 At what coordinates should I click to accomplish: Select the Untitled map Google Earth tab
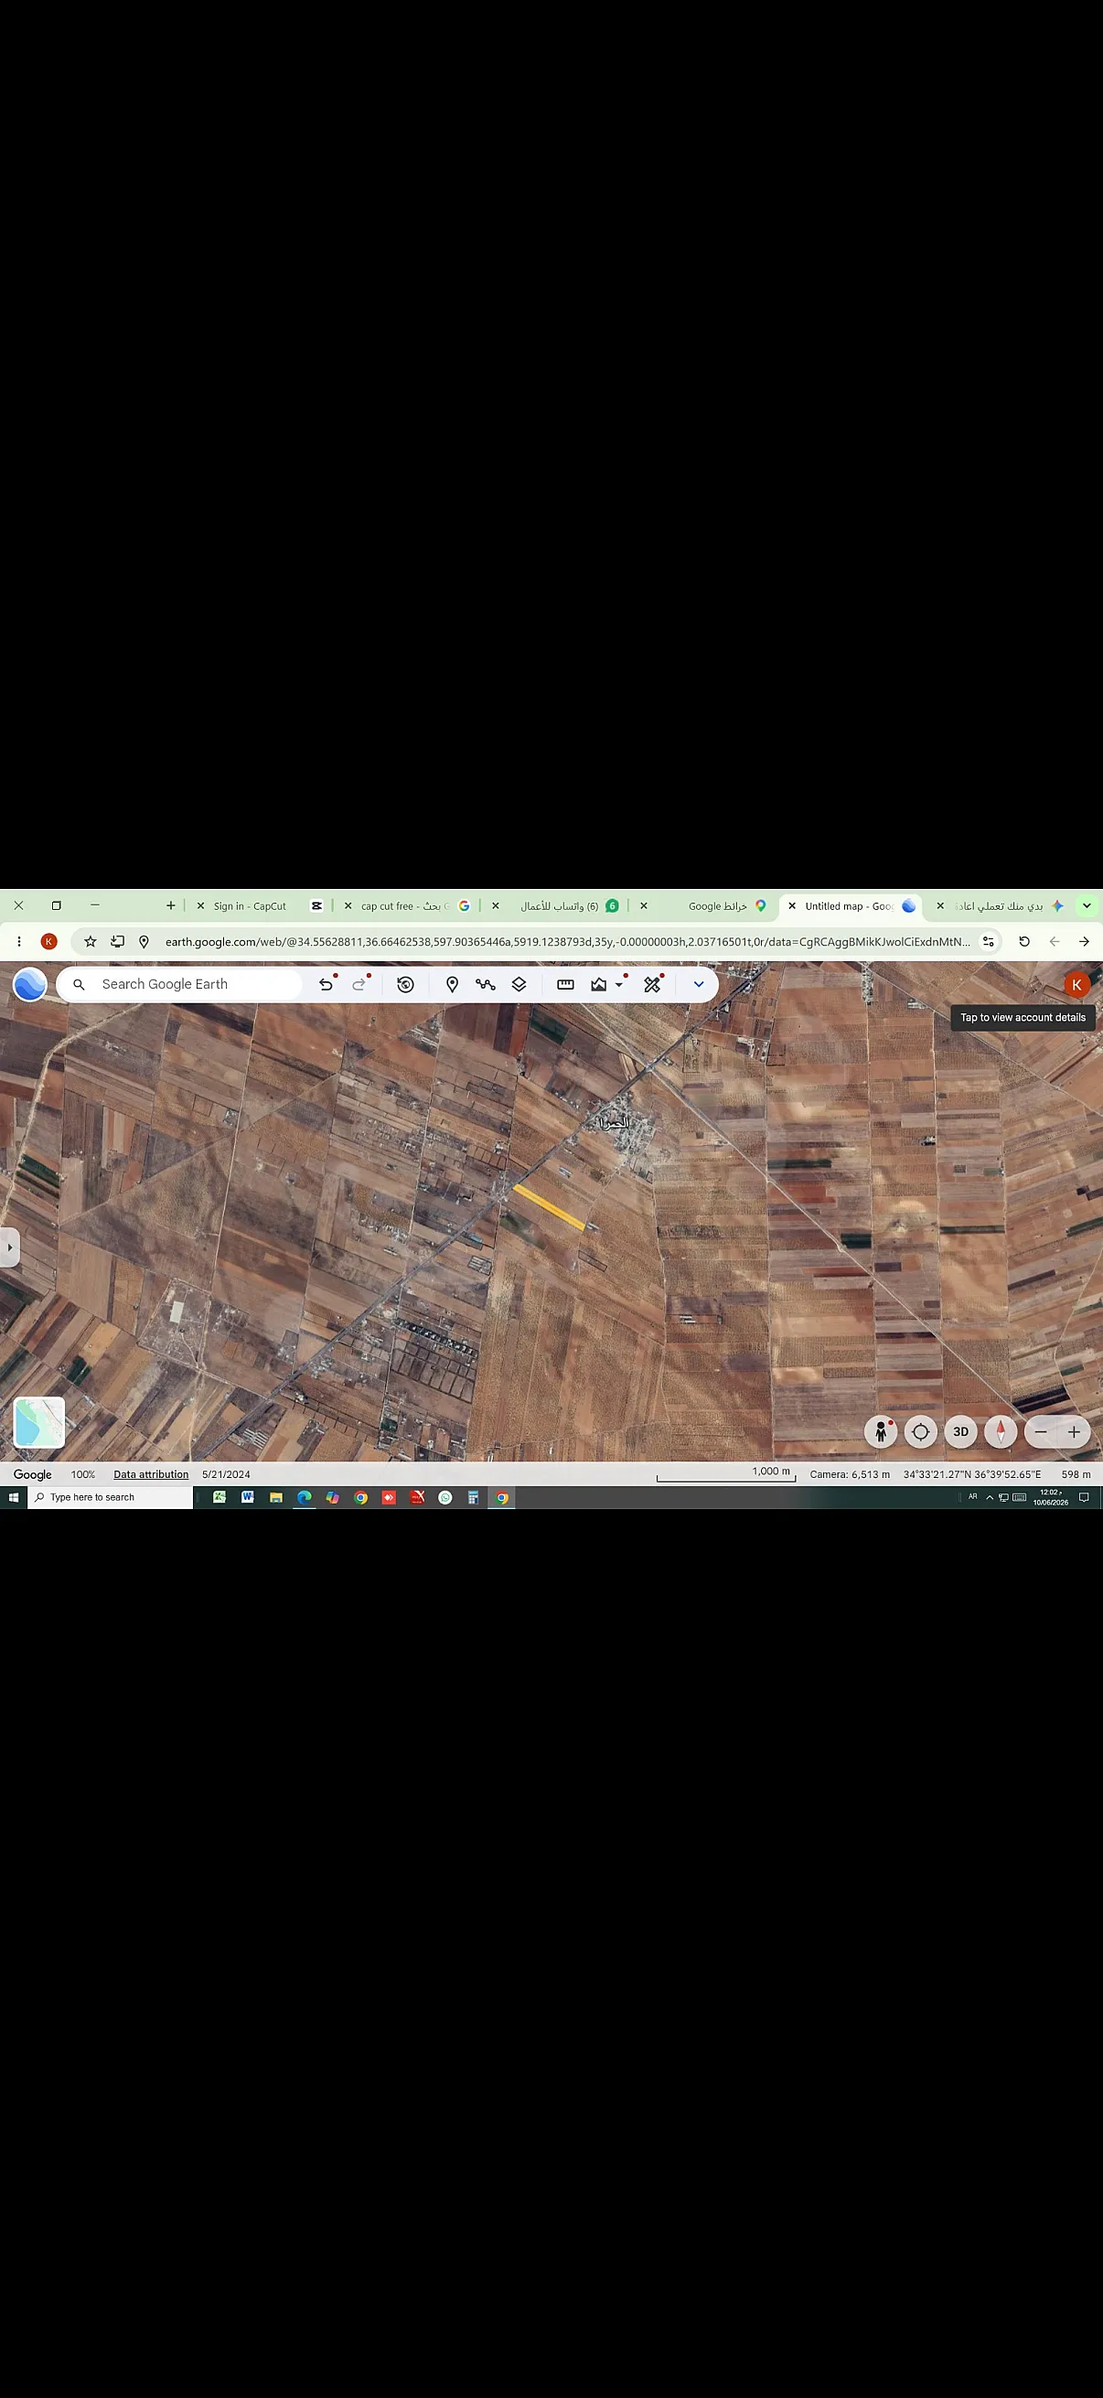tap(851, 905)
